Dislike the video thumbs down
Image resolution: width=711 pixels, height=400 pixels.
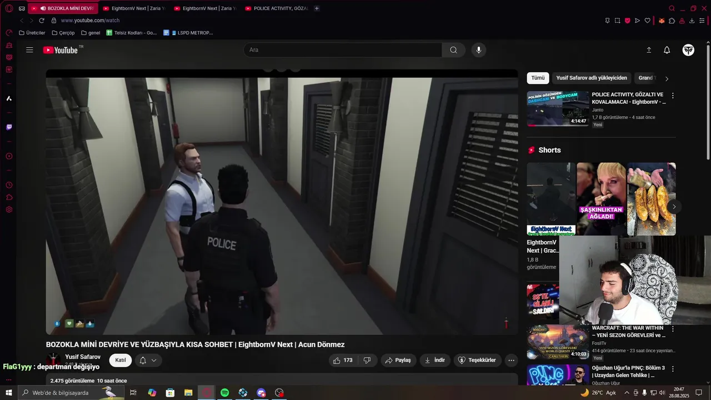[x=367, y=360]
